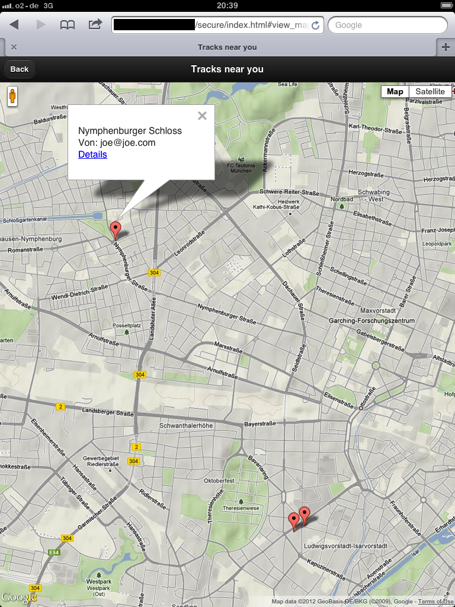Open a new tab with plus

pyautogui.click(x=446, y=47)
